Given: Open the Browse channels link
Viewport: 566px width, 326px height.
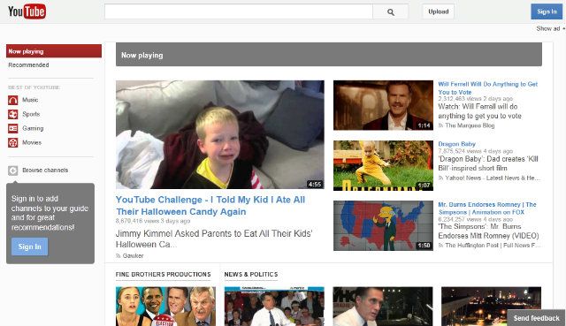Looking at the screenshot, I should [45, 171].
